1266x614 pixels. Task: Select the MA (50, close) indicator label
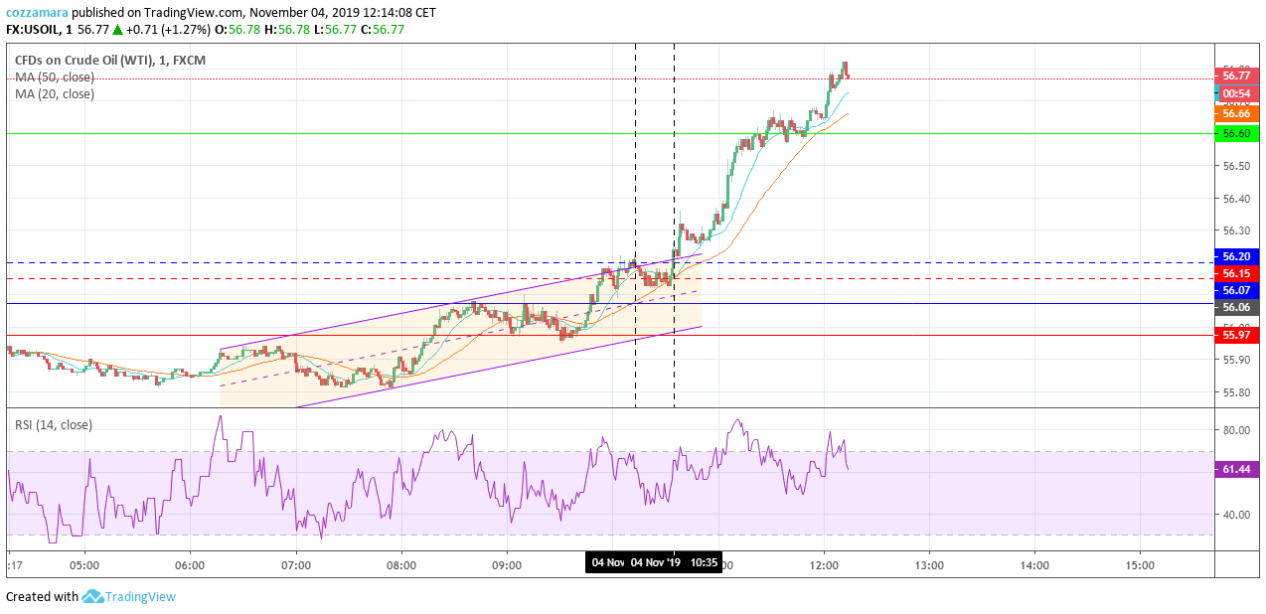point(55,77)
